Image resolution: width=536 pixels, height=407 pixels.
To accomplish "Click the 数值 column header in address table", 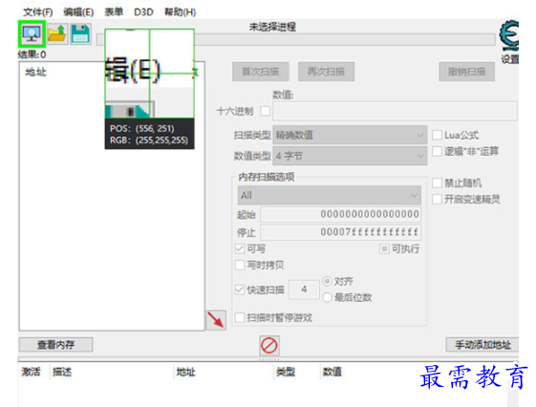I will (332, 372).
